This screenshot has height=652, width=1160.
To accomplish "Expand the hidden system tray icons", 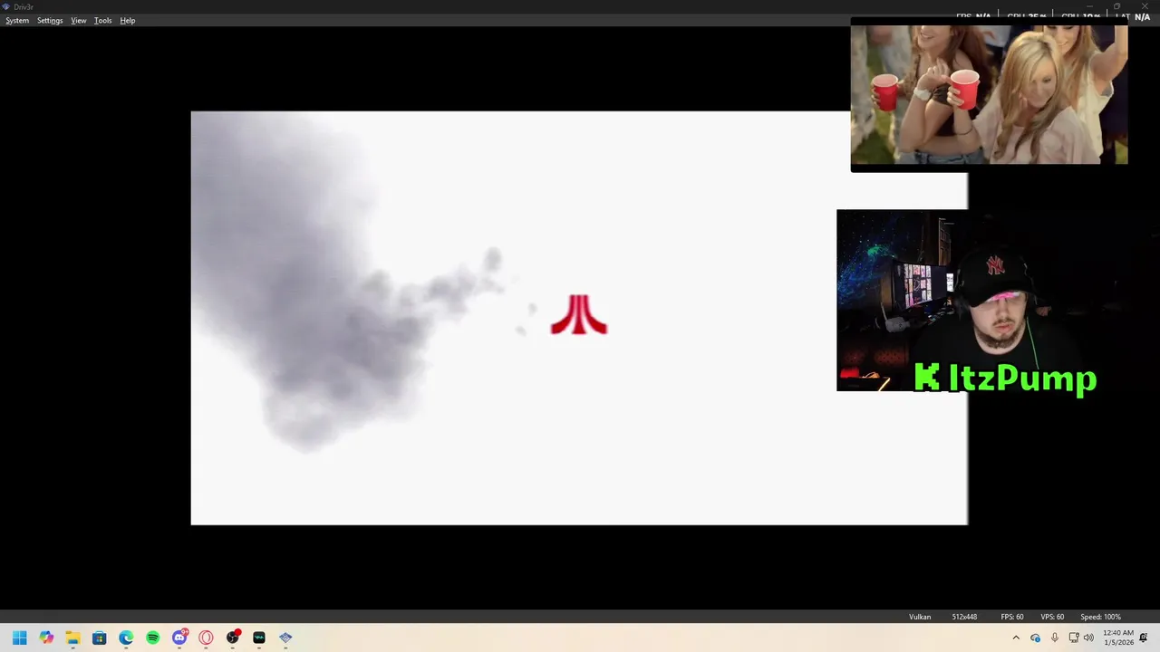I will (x=1015, y=638).
